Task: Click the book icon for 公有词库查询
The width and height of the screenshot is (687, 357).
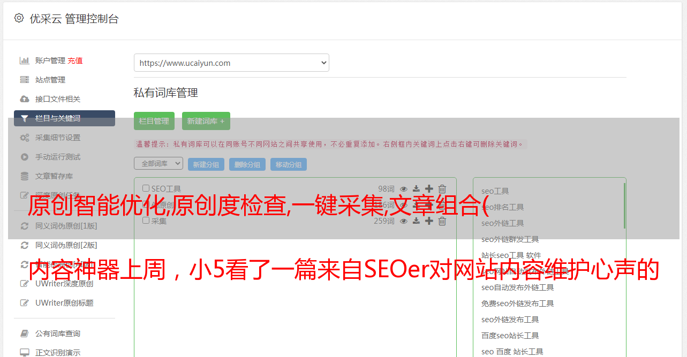Action: click(x=25, y=333)
